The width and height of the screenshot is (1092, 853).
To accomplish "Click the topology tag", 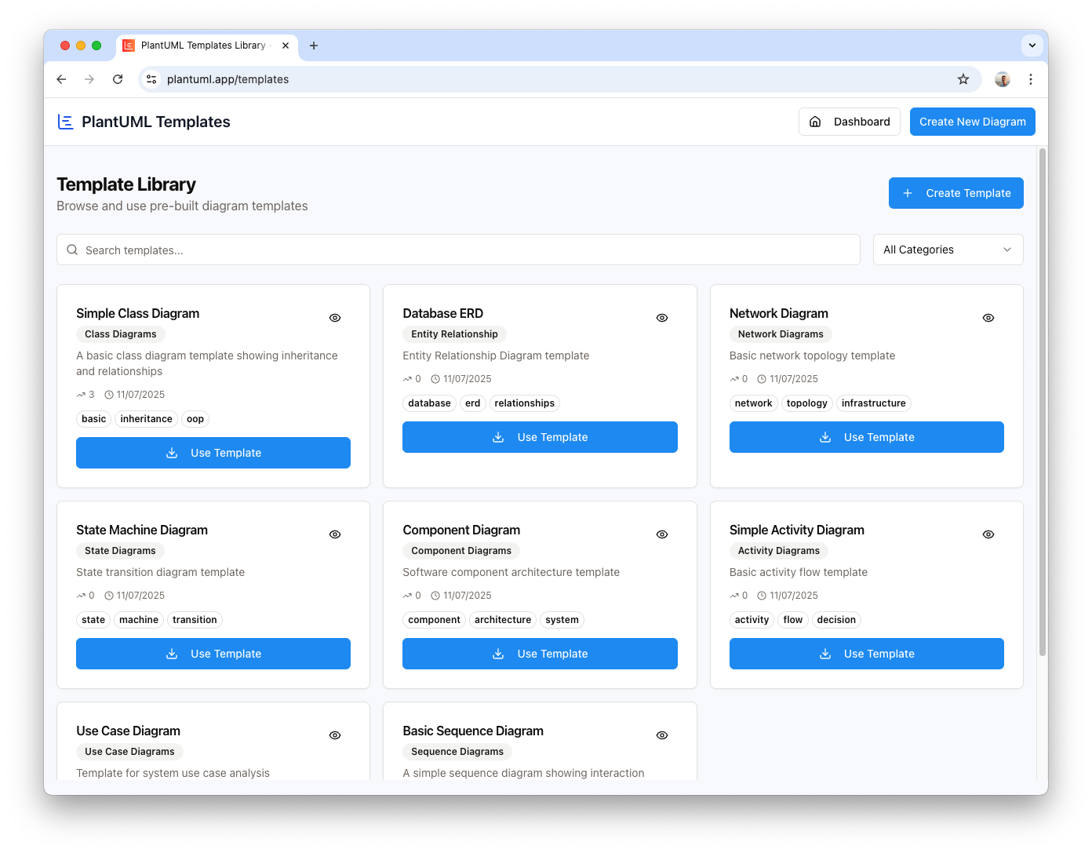I will pos(807,403).
